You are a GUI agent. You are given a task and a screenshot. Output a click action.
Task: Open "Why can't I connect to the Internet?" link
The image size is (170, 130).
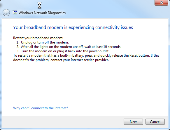coord(41,108)
